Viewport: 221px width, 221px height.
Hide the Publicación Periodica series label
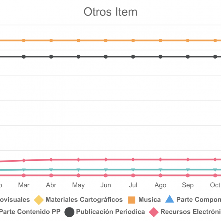pos(110,212)
